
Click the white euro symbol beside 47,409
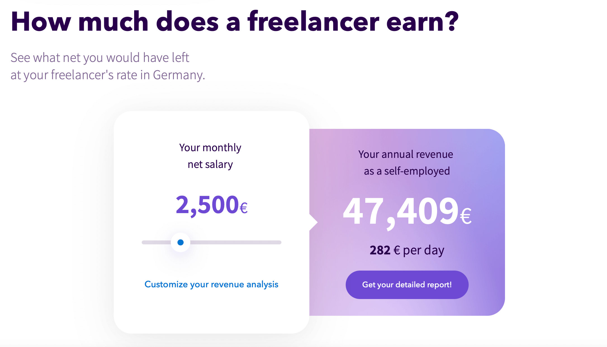pos(466,216)
